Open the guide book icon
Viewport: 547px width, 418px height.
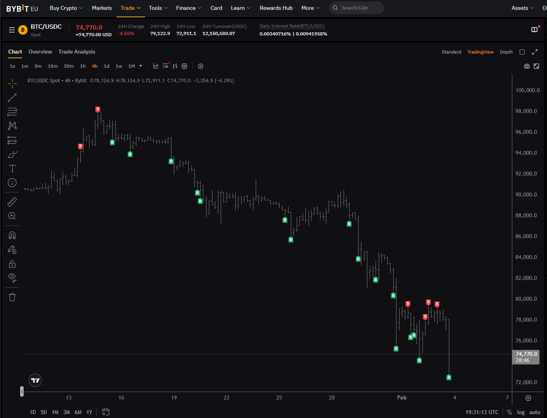click(535, 30)
